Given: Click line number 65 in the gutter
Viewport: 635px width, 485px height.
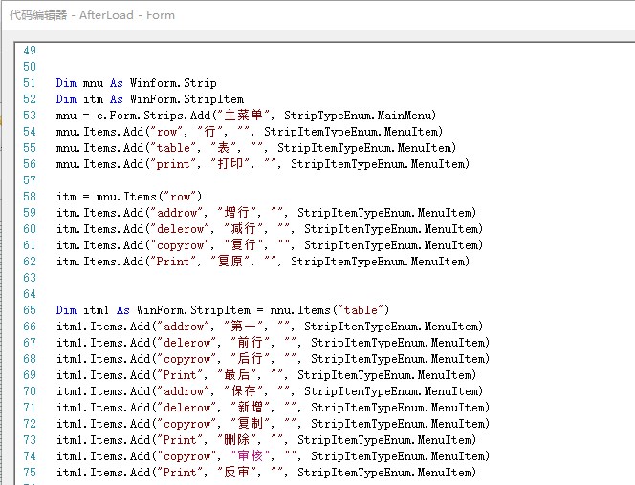Looking at the screenshot, I should coord(29,310).
